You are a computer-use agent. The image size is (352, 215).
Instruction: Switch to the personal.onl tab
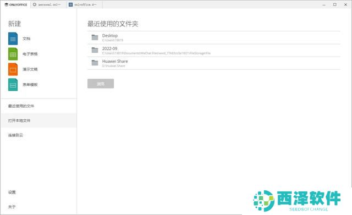coord(48,4)
